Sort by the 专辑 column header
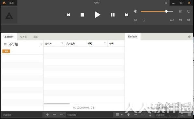Viewport: 194px width, 119px height. 111,44
